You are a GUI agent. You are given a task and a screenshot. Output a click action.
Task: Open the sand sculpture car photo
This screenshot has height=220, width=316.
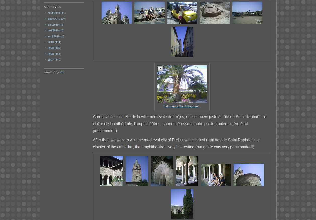pyautogui.click(x=215, y=13)
